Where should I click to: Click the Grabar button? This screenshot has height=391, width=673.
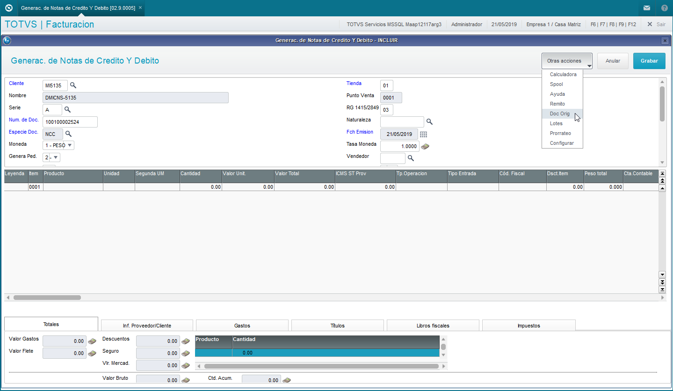tap(649, 61)
